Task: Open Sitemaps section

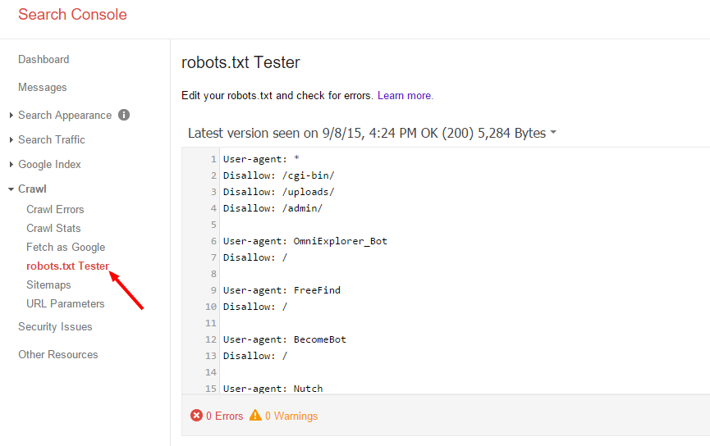Action: pyautogui.click(x=48, y=285)
